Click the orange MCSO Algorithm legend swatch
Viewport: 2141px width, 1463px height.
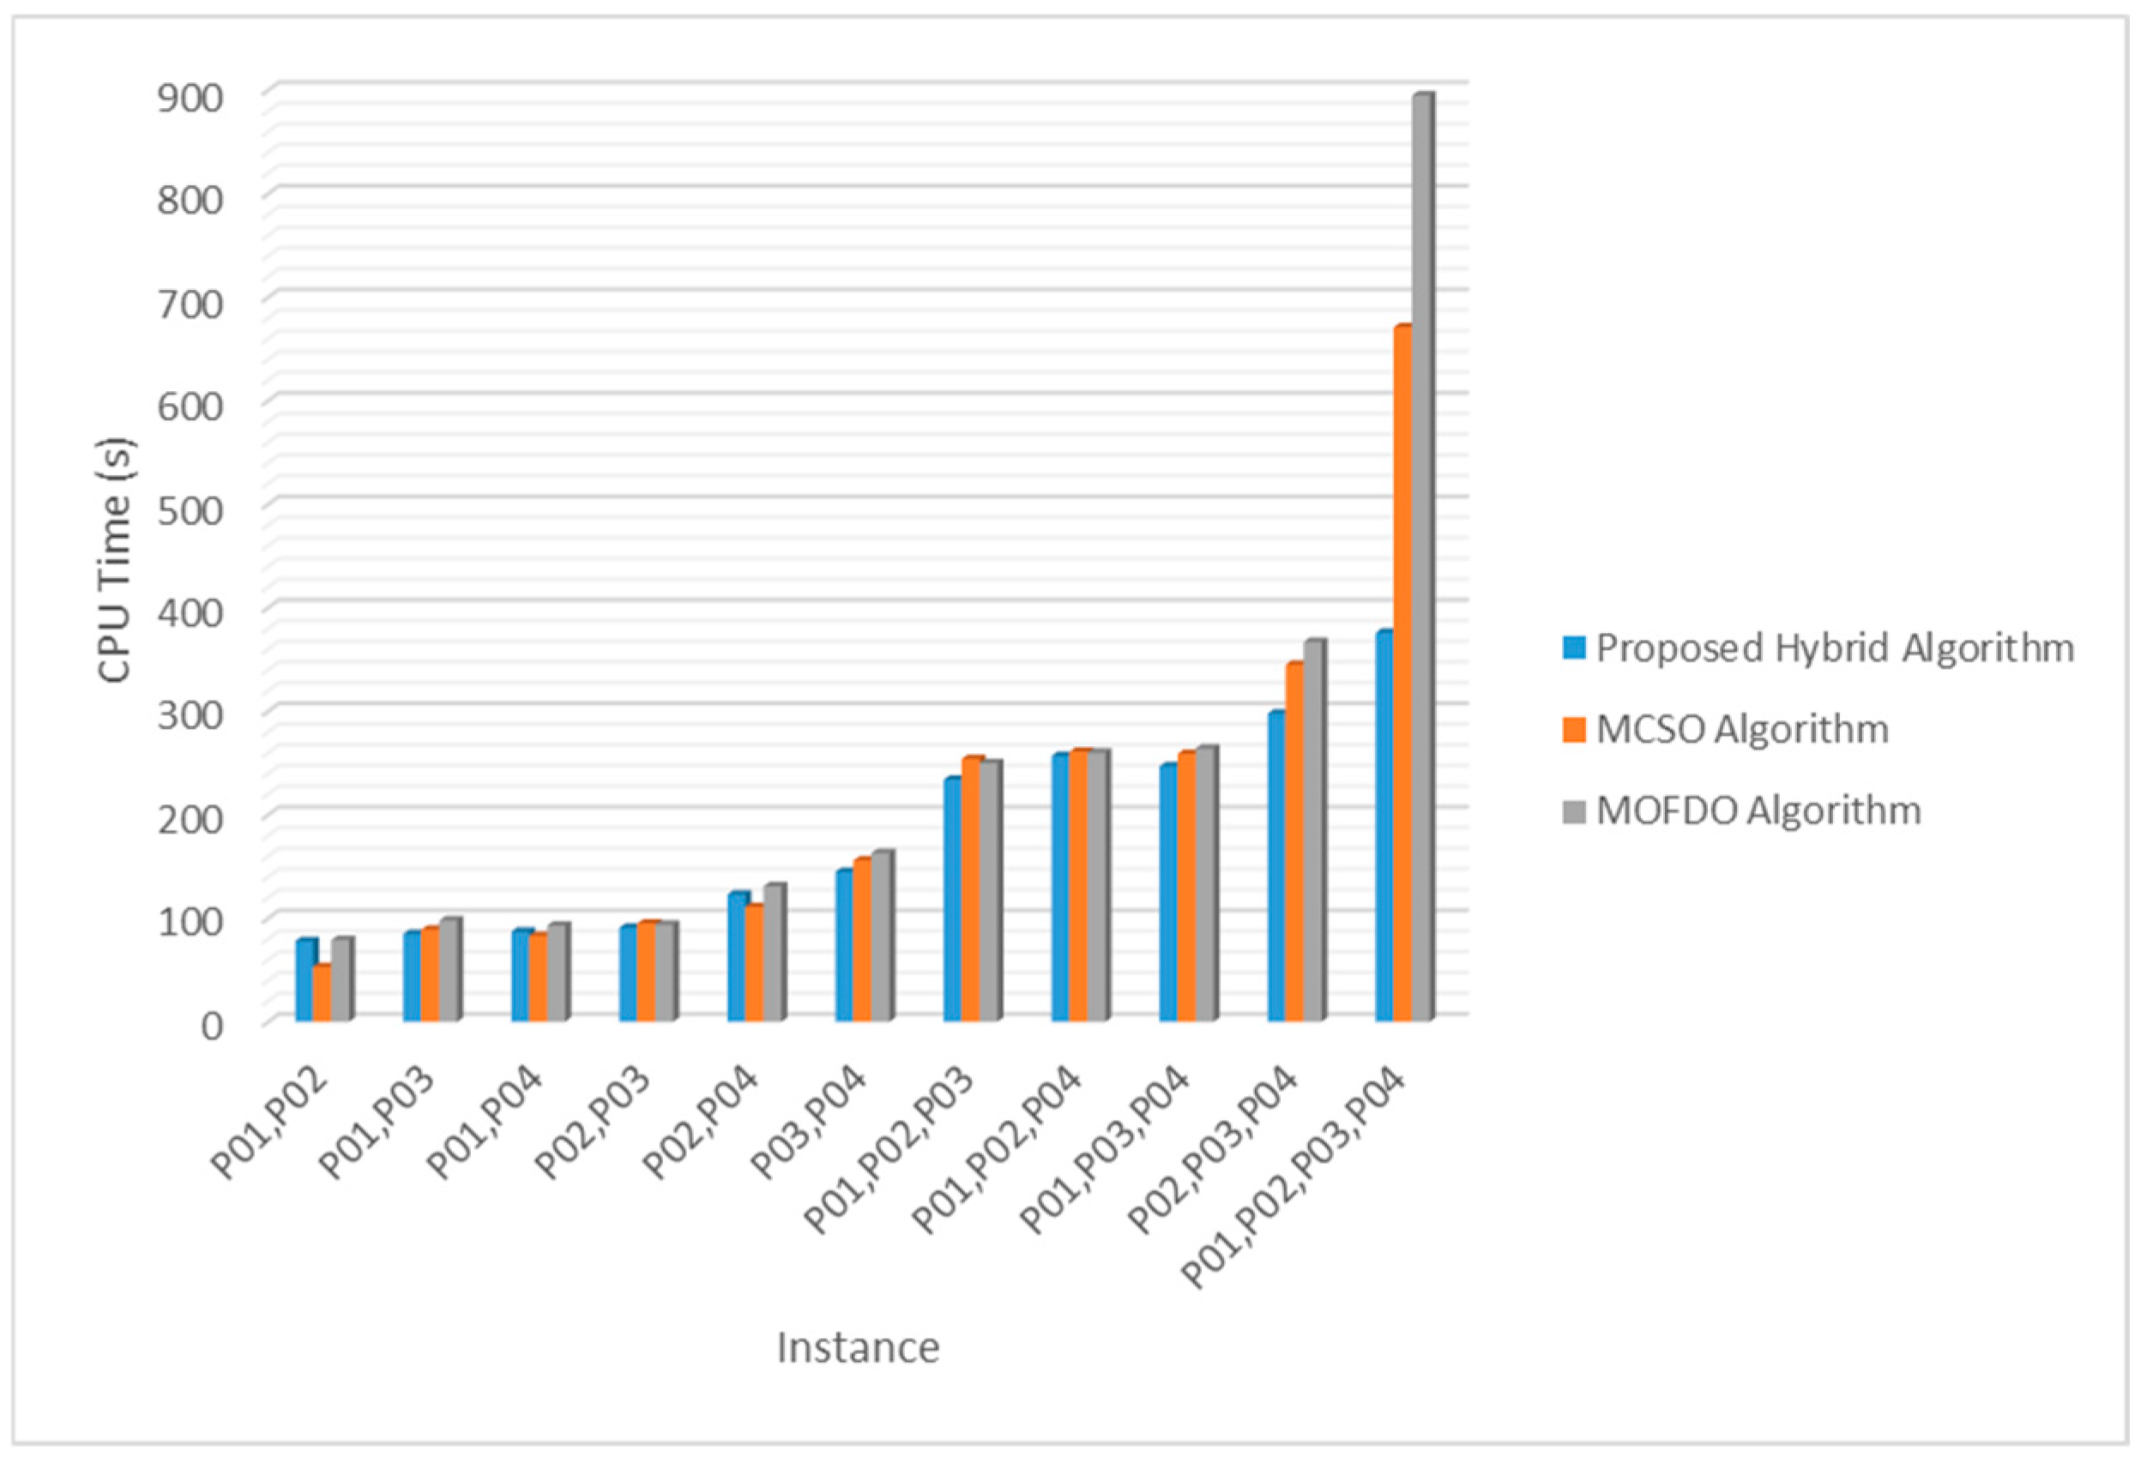click(x=1573, y=730)
